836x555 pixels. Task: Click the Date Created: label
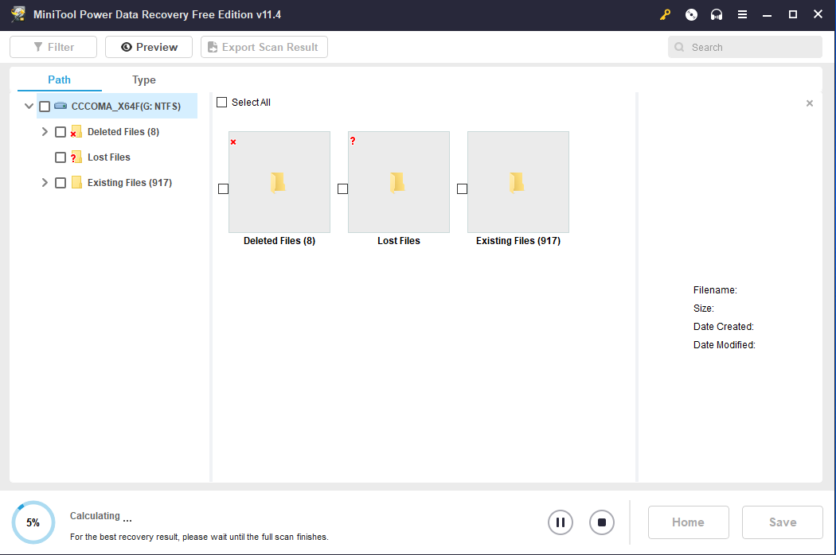(724, 327)
